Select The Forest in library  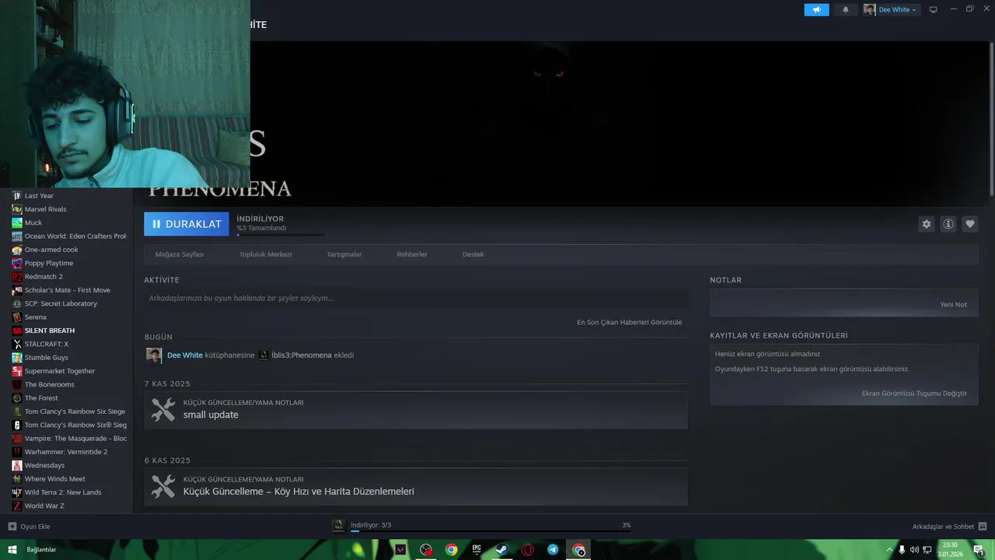[41, 398]
